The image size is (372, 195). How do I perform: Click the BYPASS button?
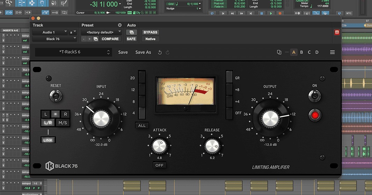tap(151, 32)
